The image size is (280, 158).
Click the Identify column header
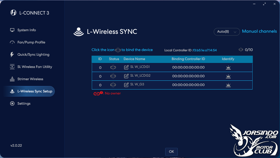click(x=228, y=59)
